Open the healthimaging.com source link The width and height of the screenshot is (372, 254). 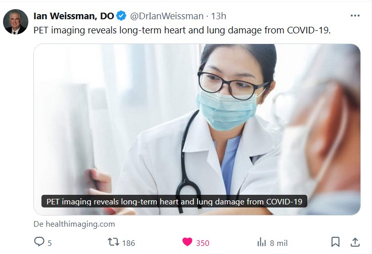(74, 224)
